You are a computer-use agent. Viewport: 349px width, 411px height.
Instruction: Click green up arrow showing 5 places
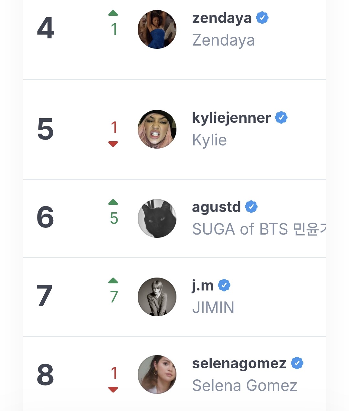(113, 202)
